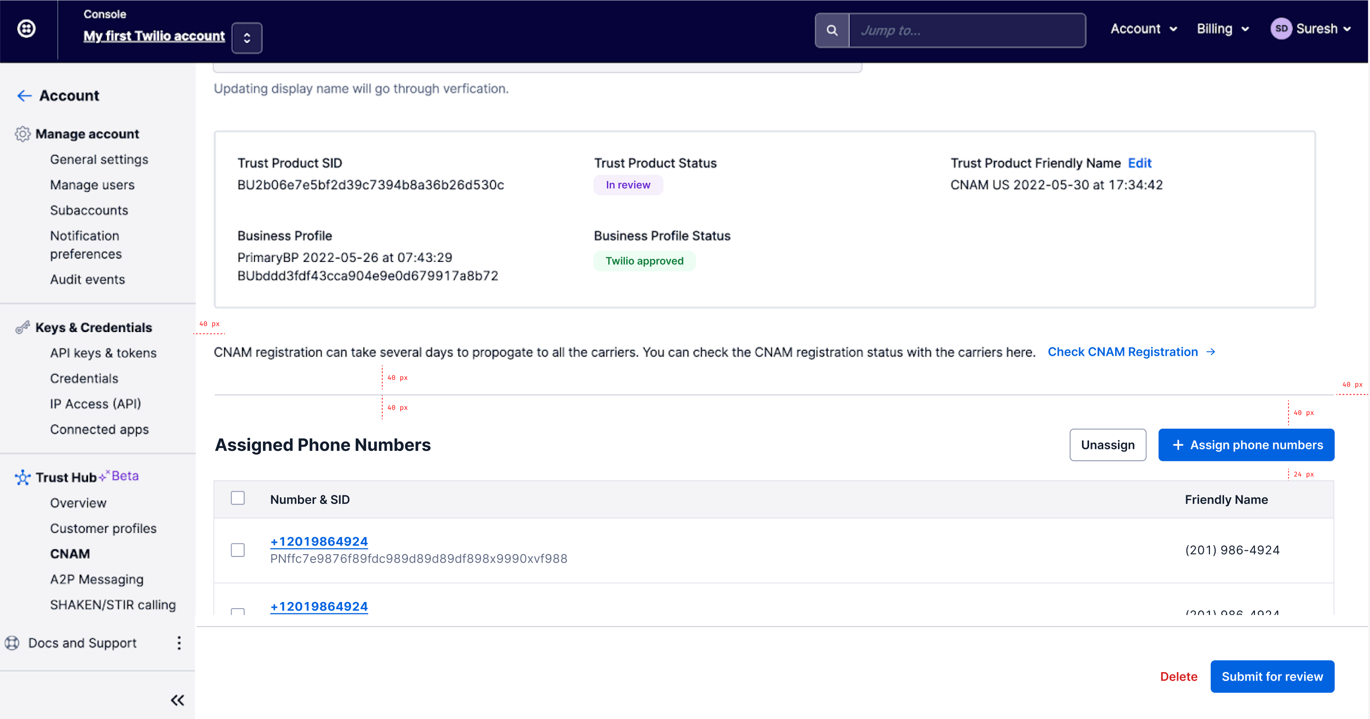Click CNAM US 2022-05-30 at 17:34:42 text
Image resolution: width=1370 pixels, height=719 pixels.
[1056, 185]
